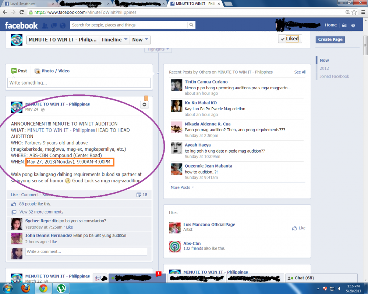Screen dimensions: 368x294
Task: Jump to 2012 in timeline navigation
Action: pos(324,68)
